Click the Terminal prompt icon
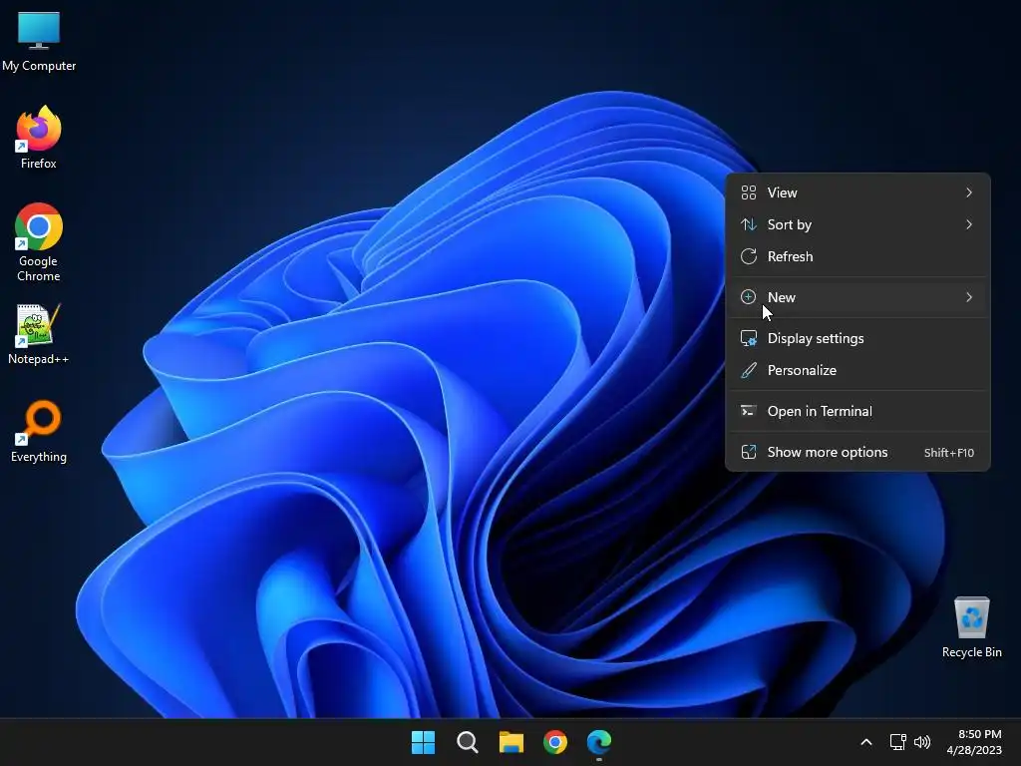The height and width of the screenshot is (766, 1021). pyautogui.click(x=749, y=411)
